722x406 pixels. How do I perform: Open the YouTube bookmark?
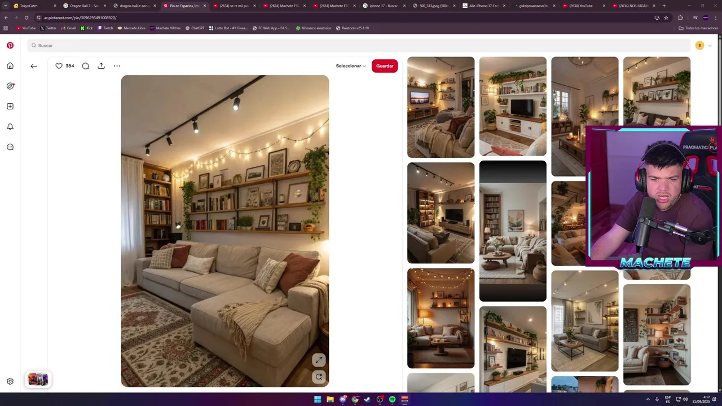(x=26, y=28)
